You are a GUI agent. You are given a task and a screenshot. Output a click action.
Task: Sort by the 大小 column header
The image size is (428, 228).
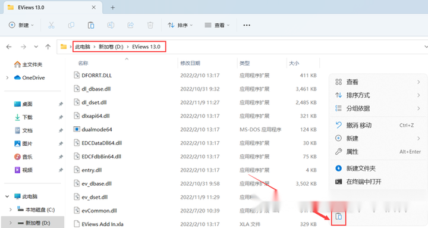pos(294,63)
